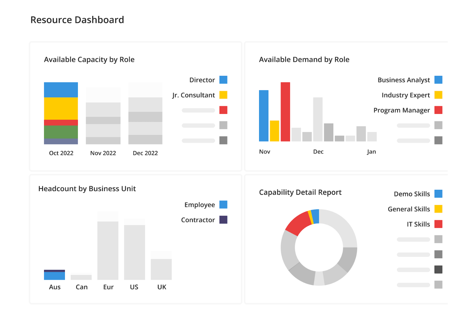Click the "Program Manager" legend label

pyautogui.click(x=402, y=110)
